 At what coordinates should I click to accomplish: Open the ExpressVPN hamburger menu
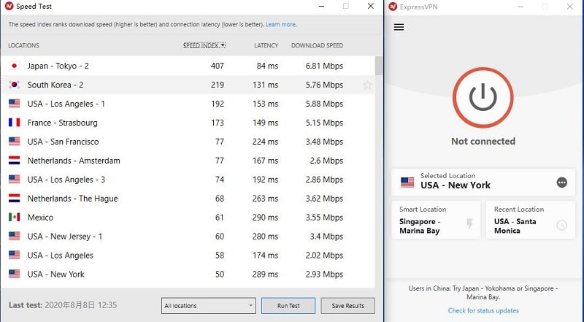399,27
